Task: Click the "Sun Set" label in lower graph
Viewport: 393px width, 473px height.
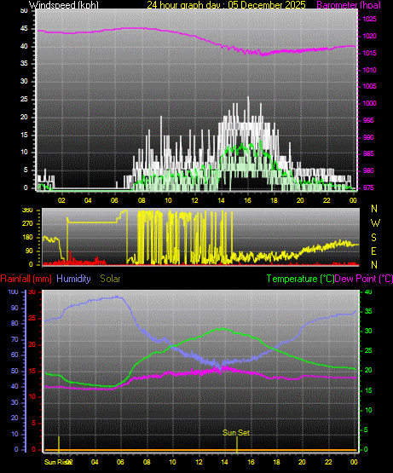Action: click(x=236, y=433)
